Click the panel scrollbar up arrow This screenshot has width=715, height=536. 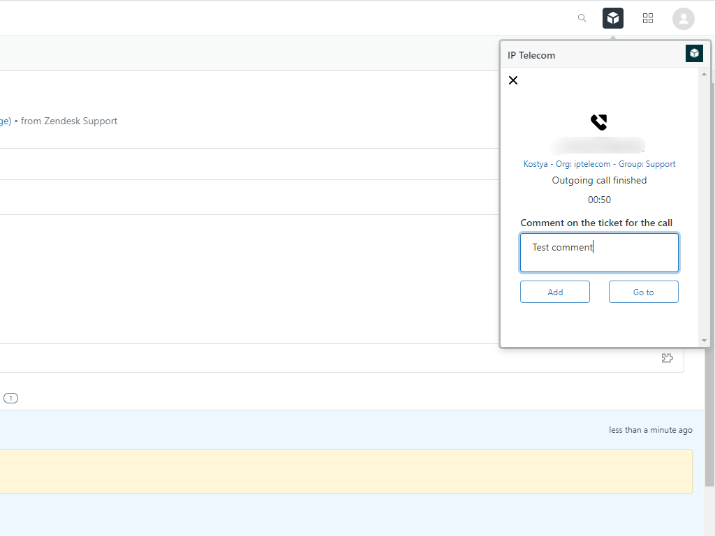(x=704, y=74)
